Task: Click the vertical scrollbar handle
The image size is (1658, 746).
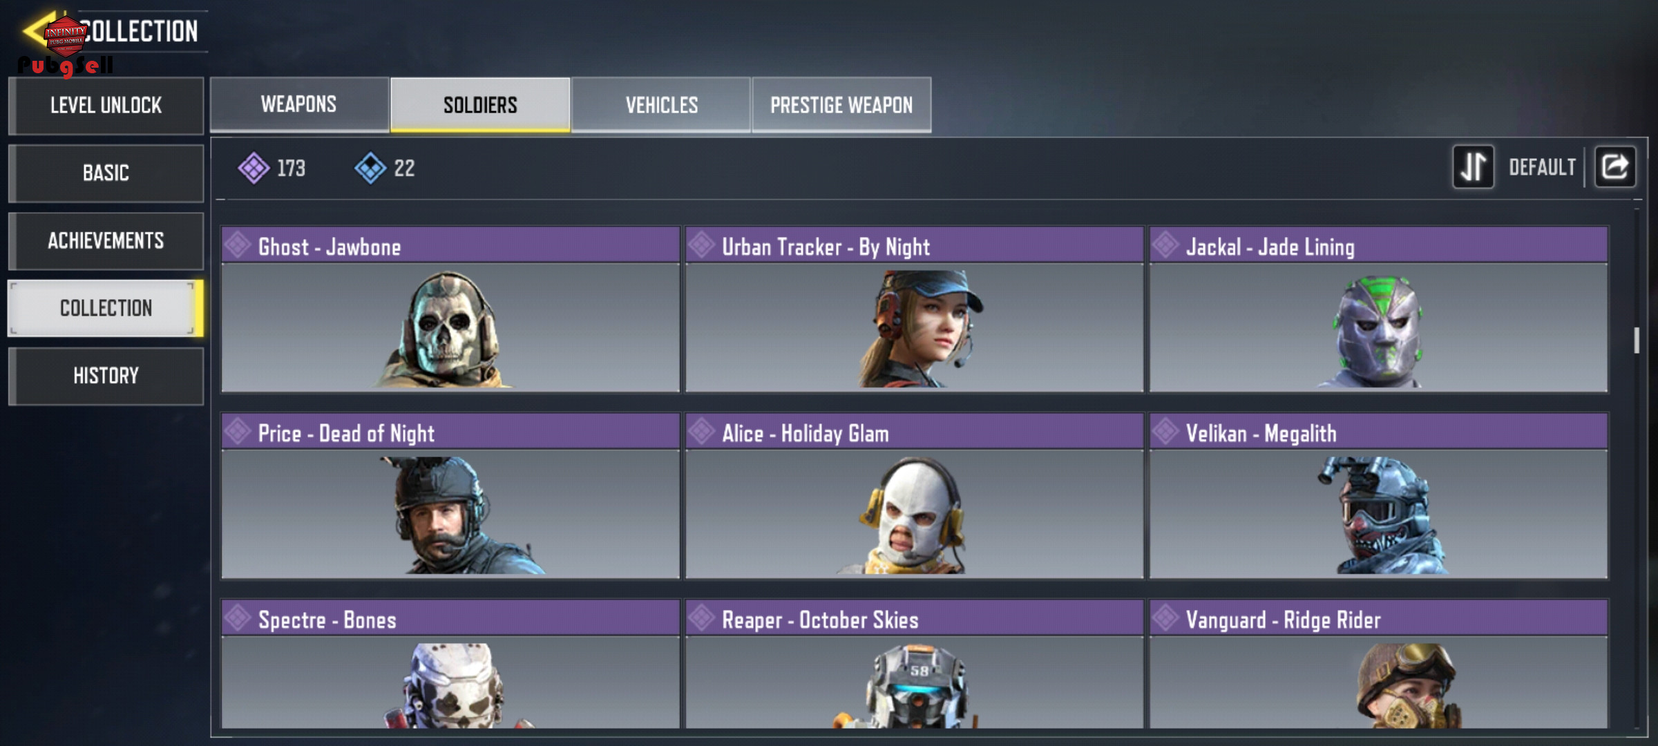Action: (1636, 340)
